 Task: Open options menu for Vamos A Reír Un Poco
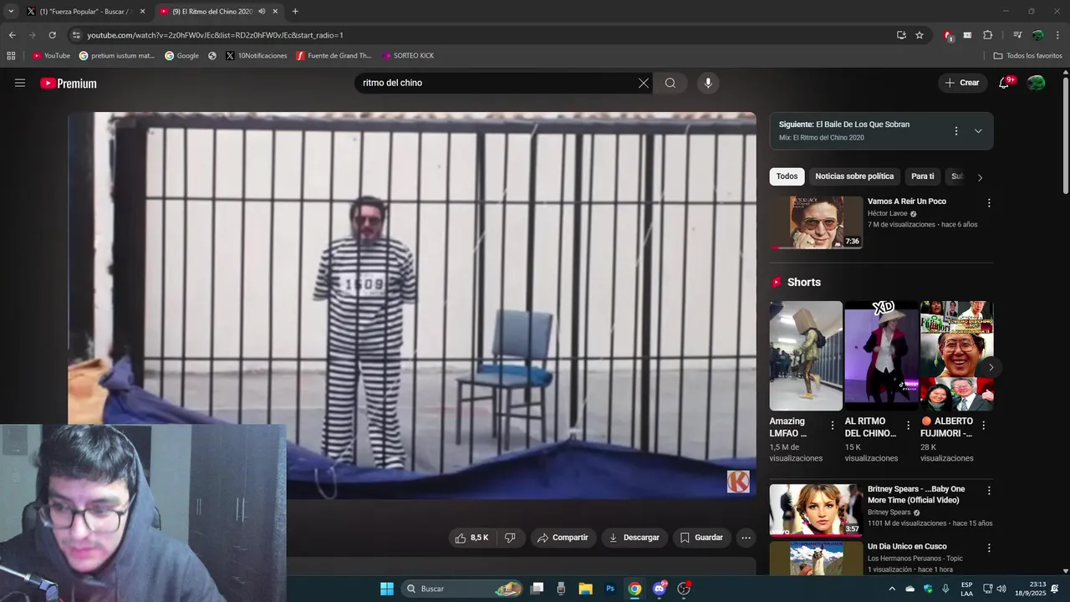click(x=989, y=202)
